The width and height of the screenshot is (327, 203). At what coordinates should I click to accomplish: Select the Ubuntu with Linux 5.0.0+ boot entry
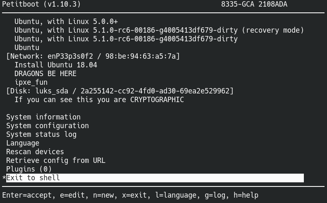[x=66, y=21]
